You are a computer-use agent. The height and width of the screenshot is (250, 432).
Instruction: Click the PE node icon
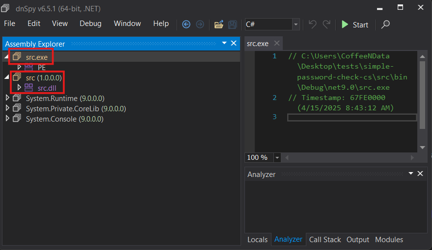pos(28,67)
